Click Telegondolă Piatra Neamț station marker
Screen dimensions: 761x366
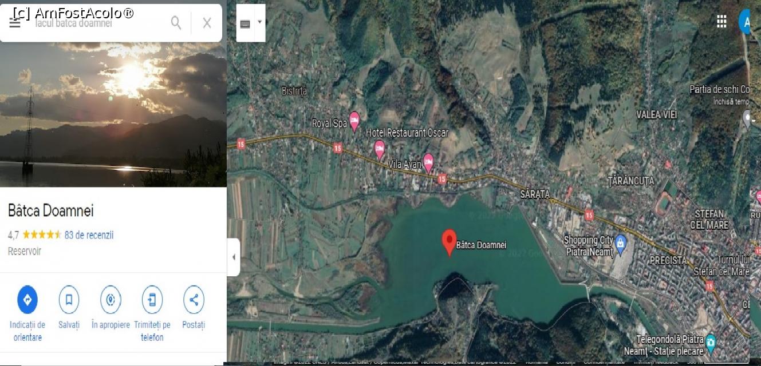click(711, 342)
